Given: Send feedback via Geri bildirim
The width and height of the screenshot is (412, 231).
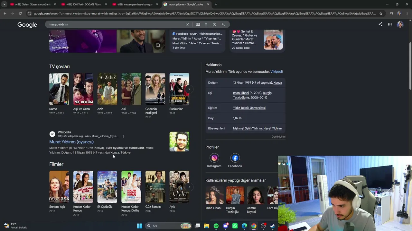Looking at the screenshot, I should (278, 137).
